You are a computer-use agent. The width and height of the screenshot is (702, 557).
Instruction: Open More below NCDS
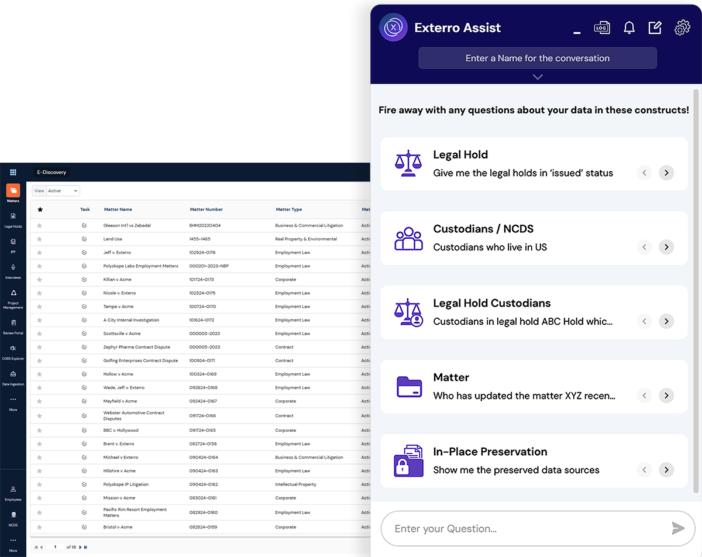point(13,544)
